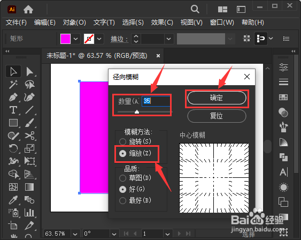Open the align options dropdown arrow
The width and height of the screenshot is (301, 240).
271,39
